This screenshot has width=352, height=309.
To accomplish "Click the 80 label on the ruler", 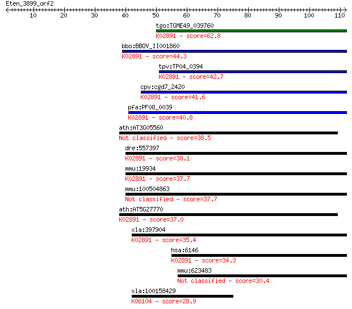I will (x=248, y=15).
